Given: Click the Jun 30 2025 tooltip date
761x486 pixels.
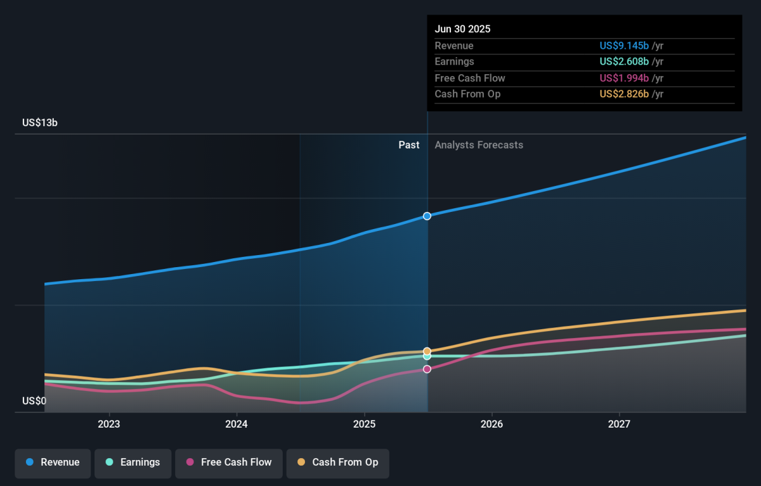Looking at the screenshot, I should [x=462, y=29].
